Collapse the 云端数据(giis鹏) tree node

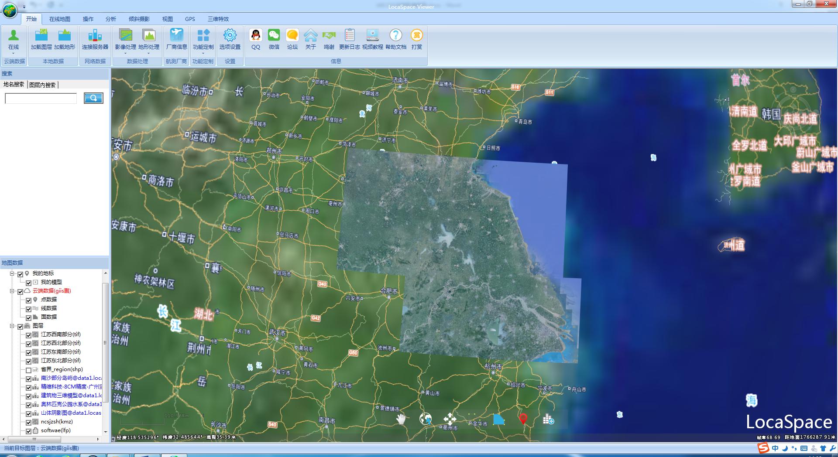pyautogui.click(x=12, y=291)
